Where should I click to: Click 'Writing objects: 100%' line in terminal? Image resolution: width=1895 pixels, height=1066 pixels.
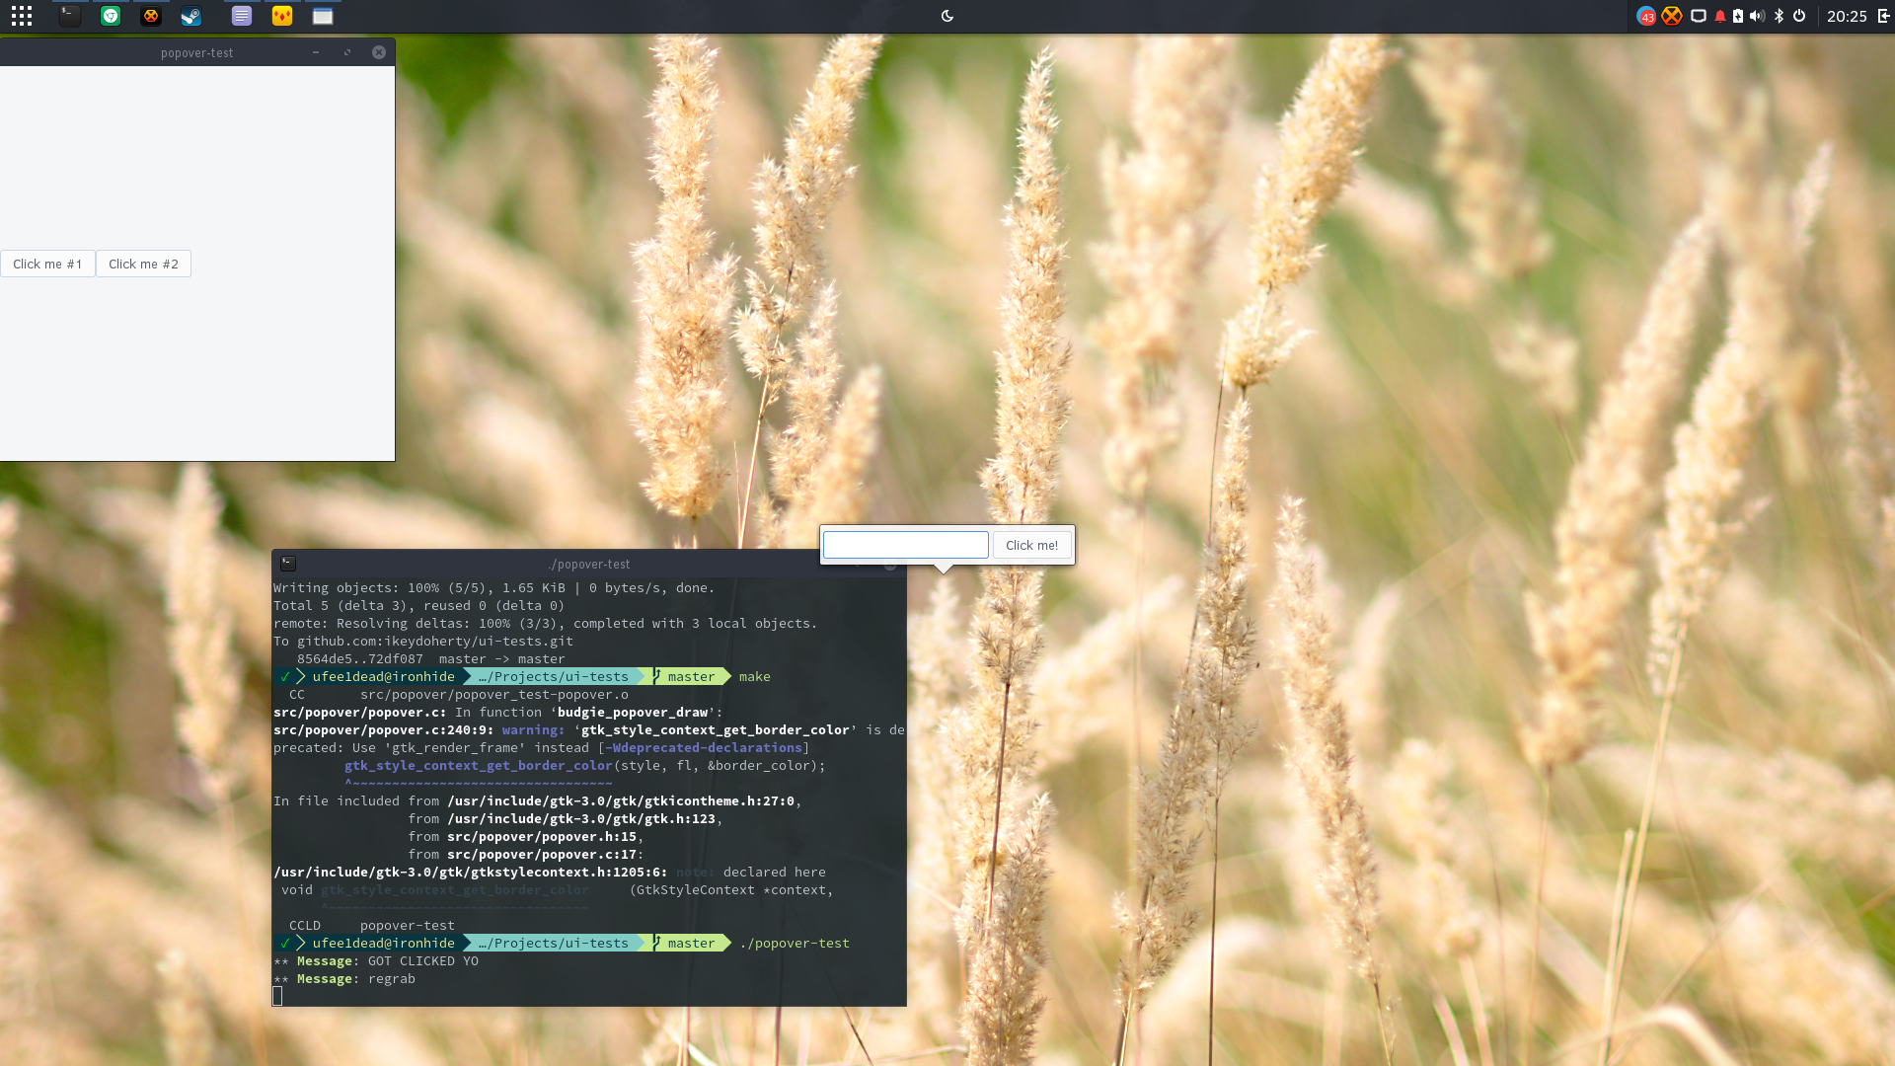[x=494, y=588]
